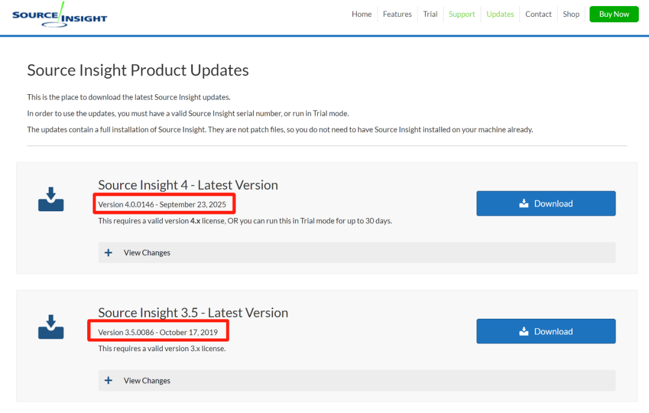Click the plus icon in Source Insight 4 View Changes

108,253
